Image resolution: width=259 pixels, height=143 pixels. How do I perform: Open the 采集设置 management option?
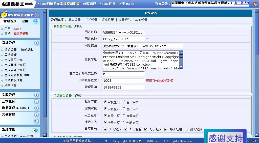click(108, 20)
